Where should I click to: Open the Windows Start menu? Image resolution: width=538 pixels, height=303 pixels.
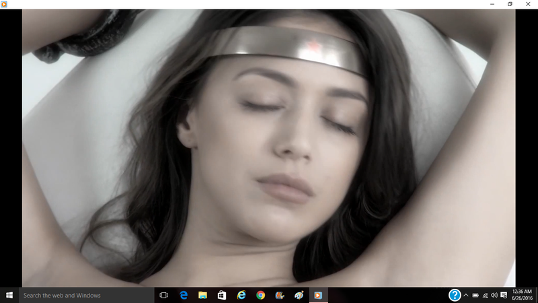[x=9, y=295]
